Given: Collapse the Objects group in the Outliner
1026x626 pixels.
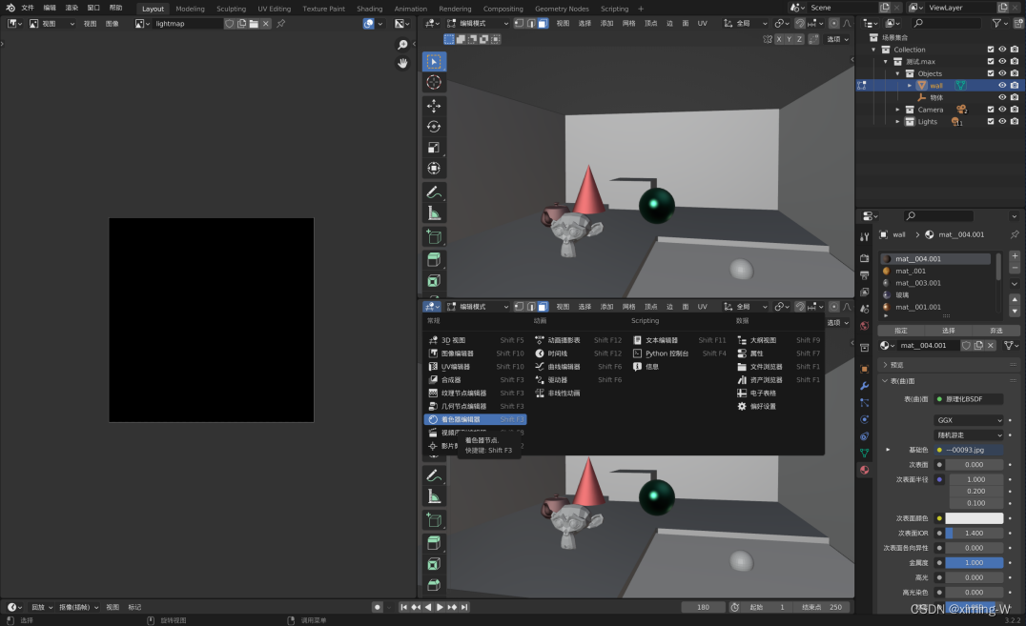Looking at the screenshot, I should (899, 73).
